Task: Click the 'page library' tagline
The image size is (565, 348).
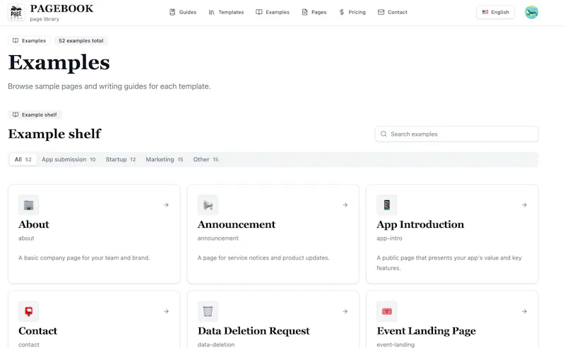Action: [44, 19]
